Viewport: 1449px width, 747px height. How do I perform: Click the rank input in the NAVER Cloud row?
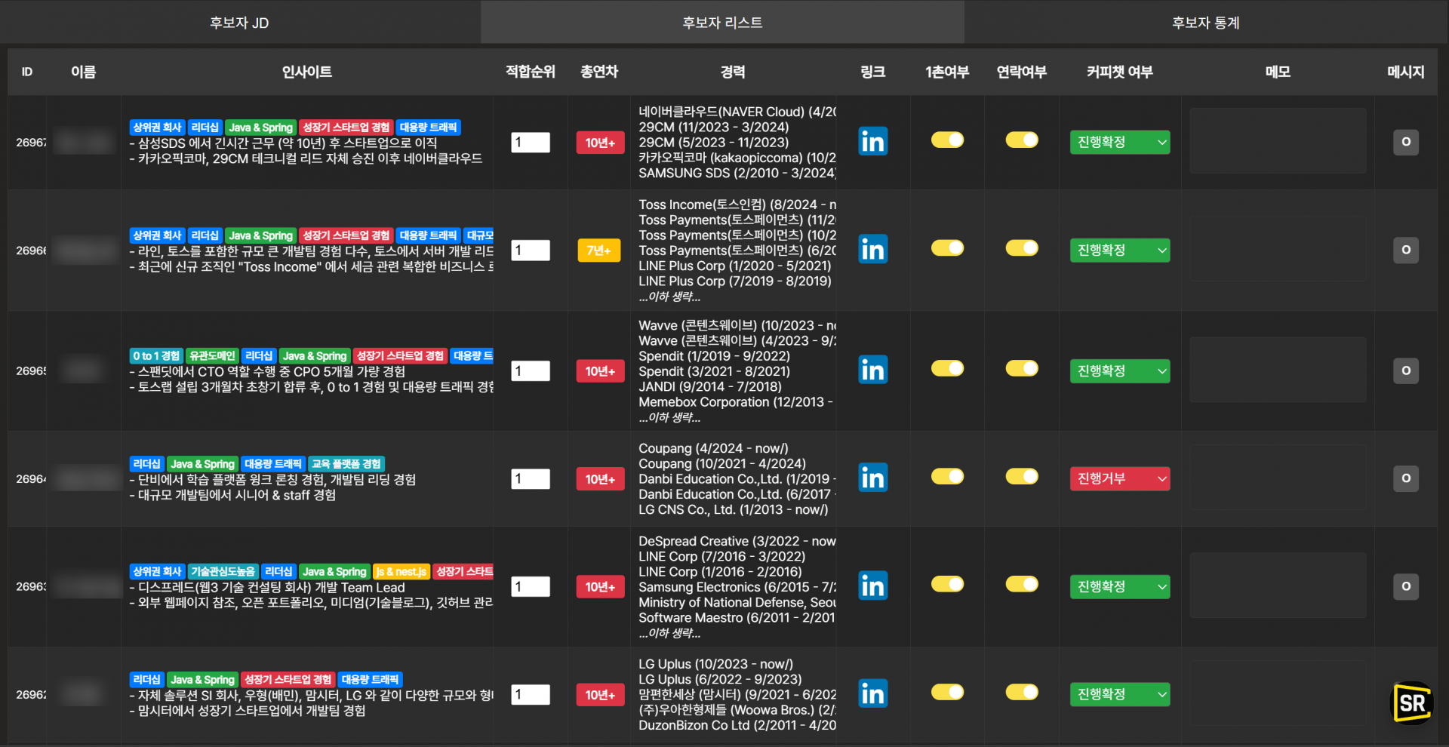click(x=531, y=142)
